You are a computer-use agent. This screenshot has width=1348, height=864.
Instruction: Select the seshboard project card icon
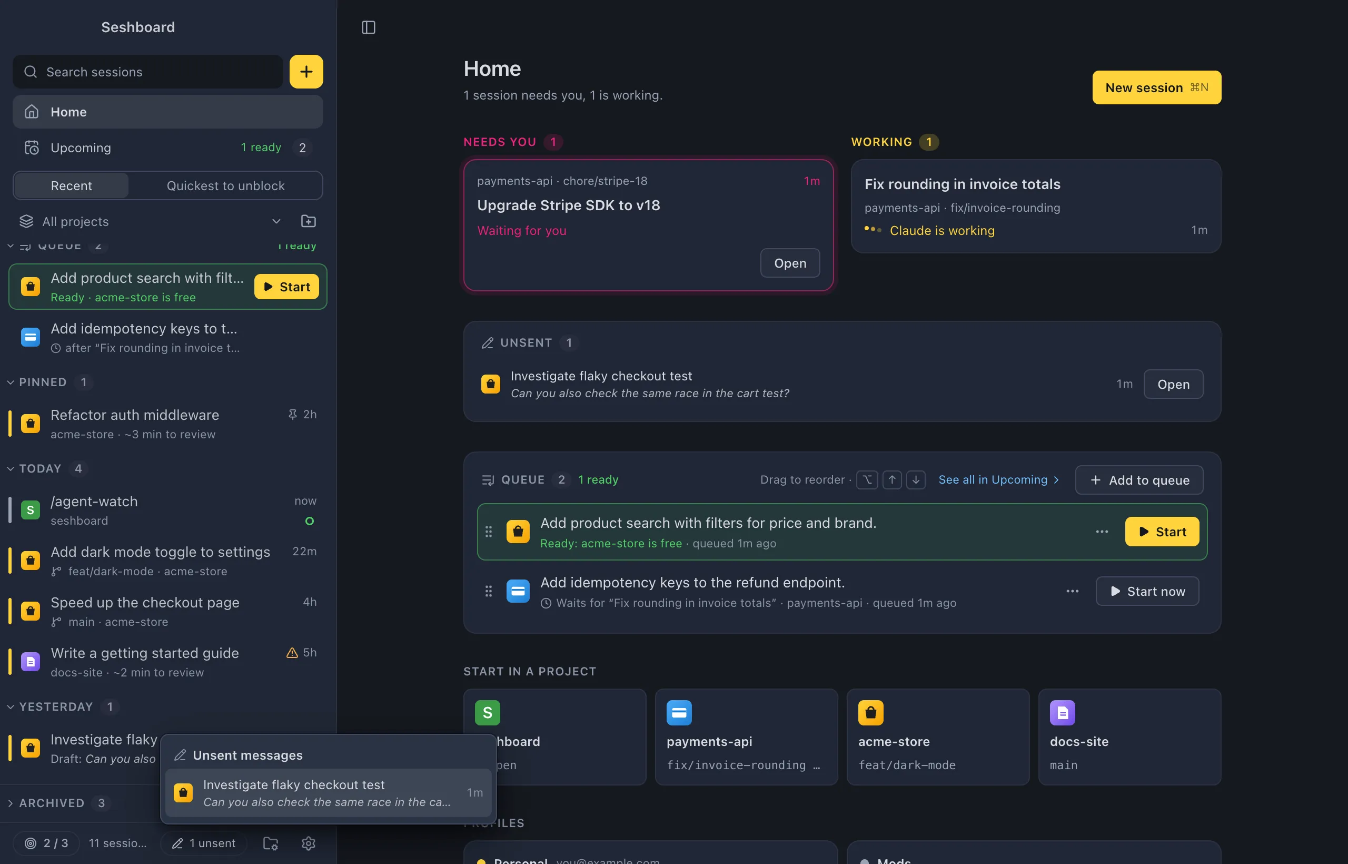coord(487,712)
